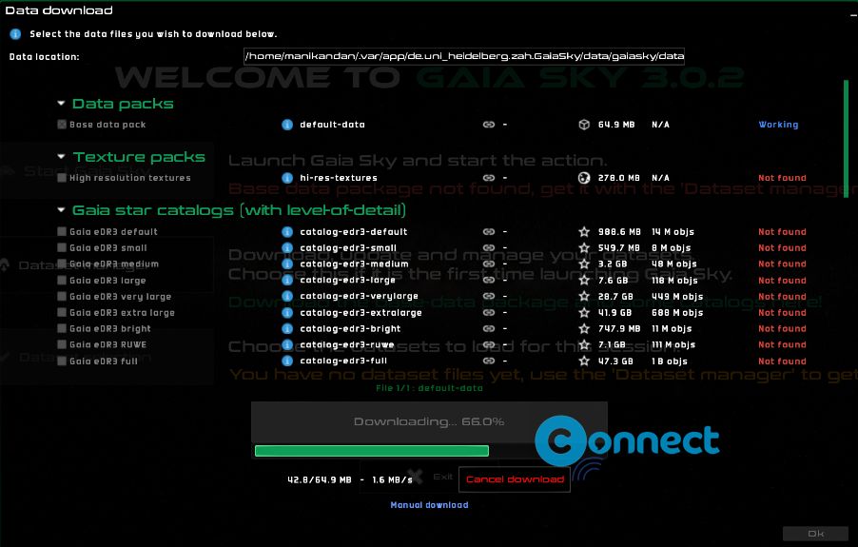Viewport: 858px width, 547px height.
Task: Click the 1 B objs value
Action: pyautogui.click(x=670, y=361)
